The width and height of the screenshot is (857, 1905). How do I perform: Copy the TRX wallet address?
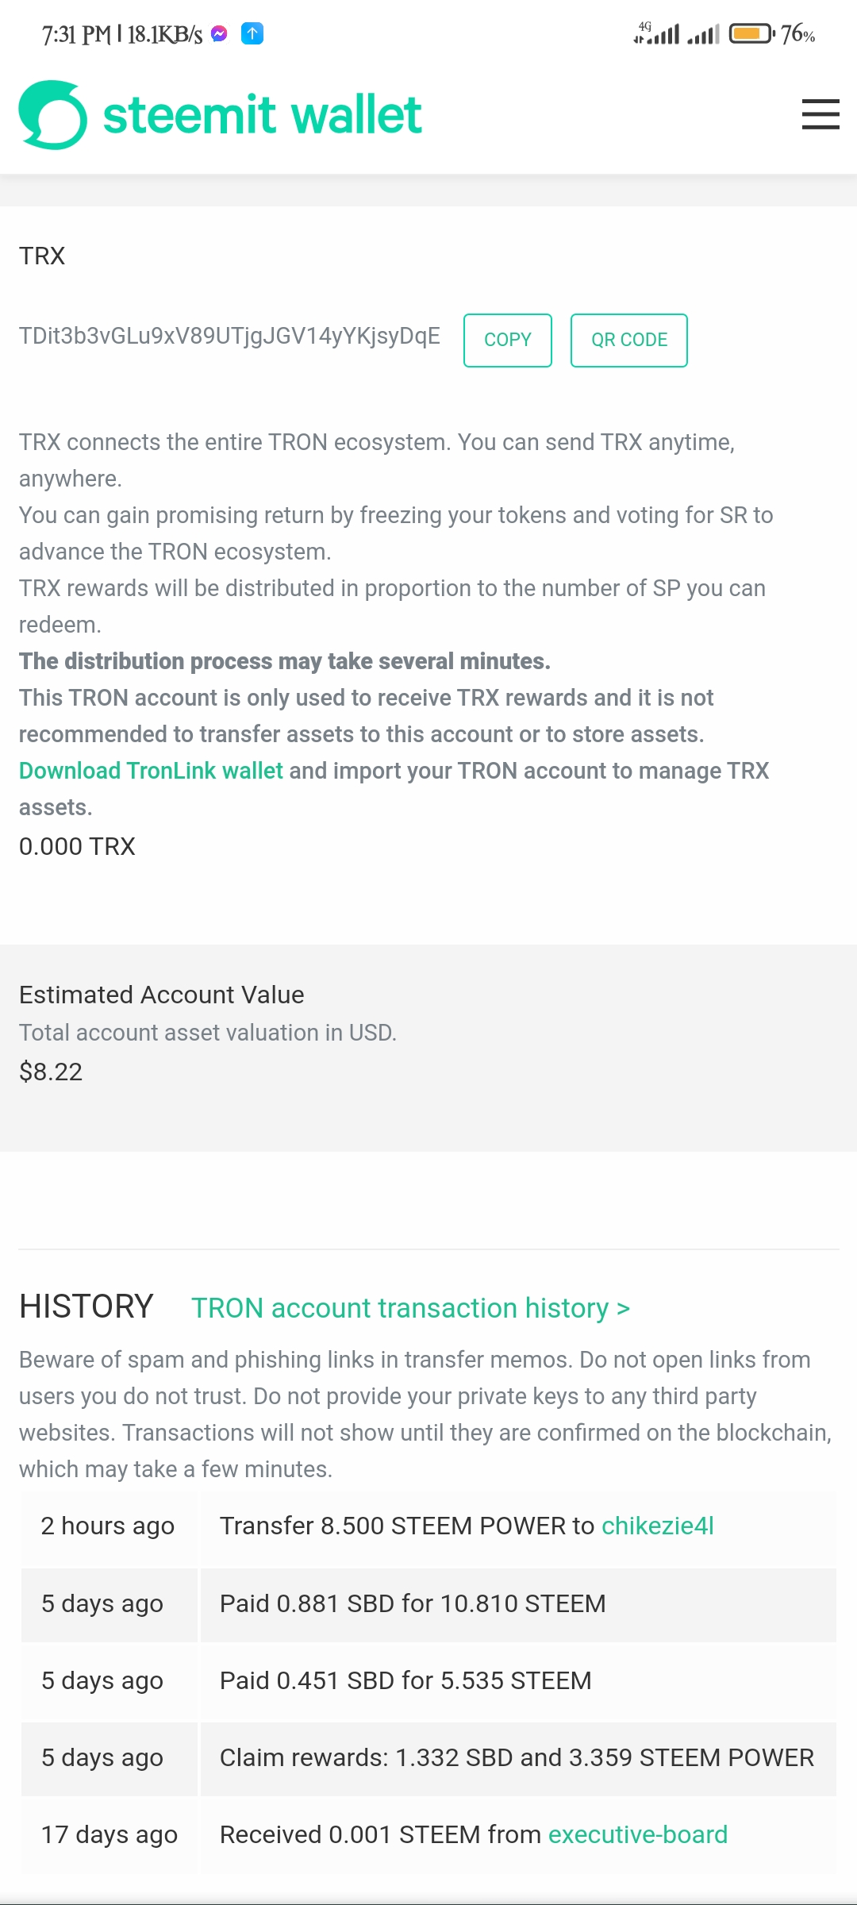coord(507,340)
